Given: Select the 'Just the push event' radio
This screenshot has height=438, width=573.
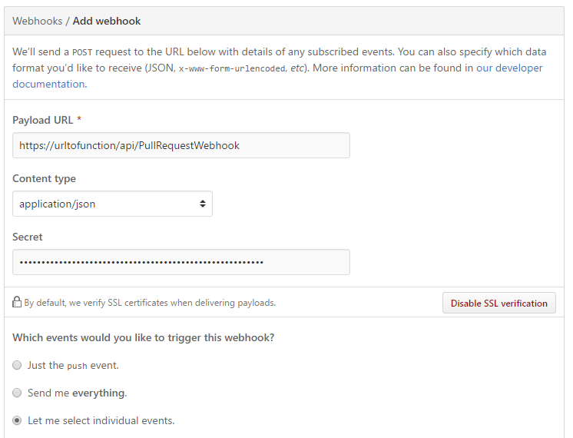Looking at the screenshot, I should pyautogui.click(x=17, y=365).
